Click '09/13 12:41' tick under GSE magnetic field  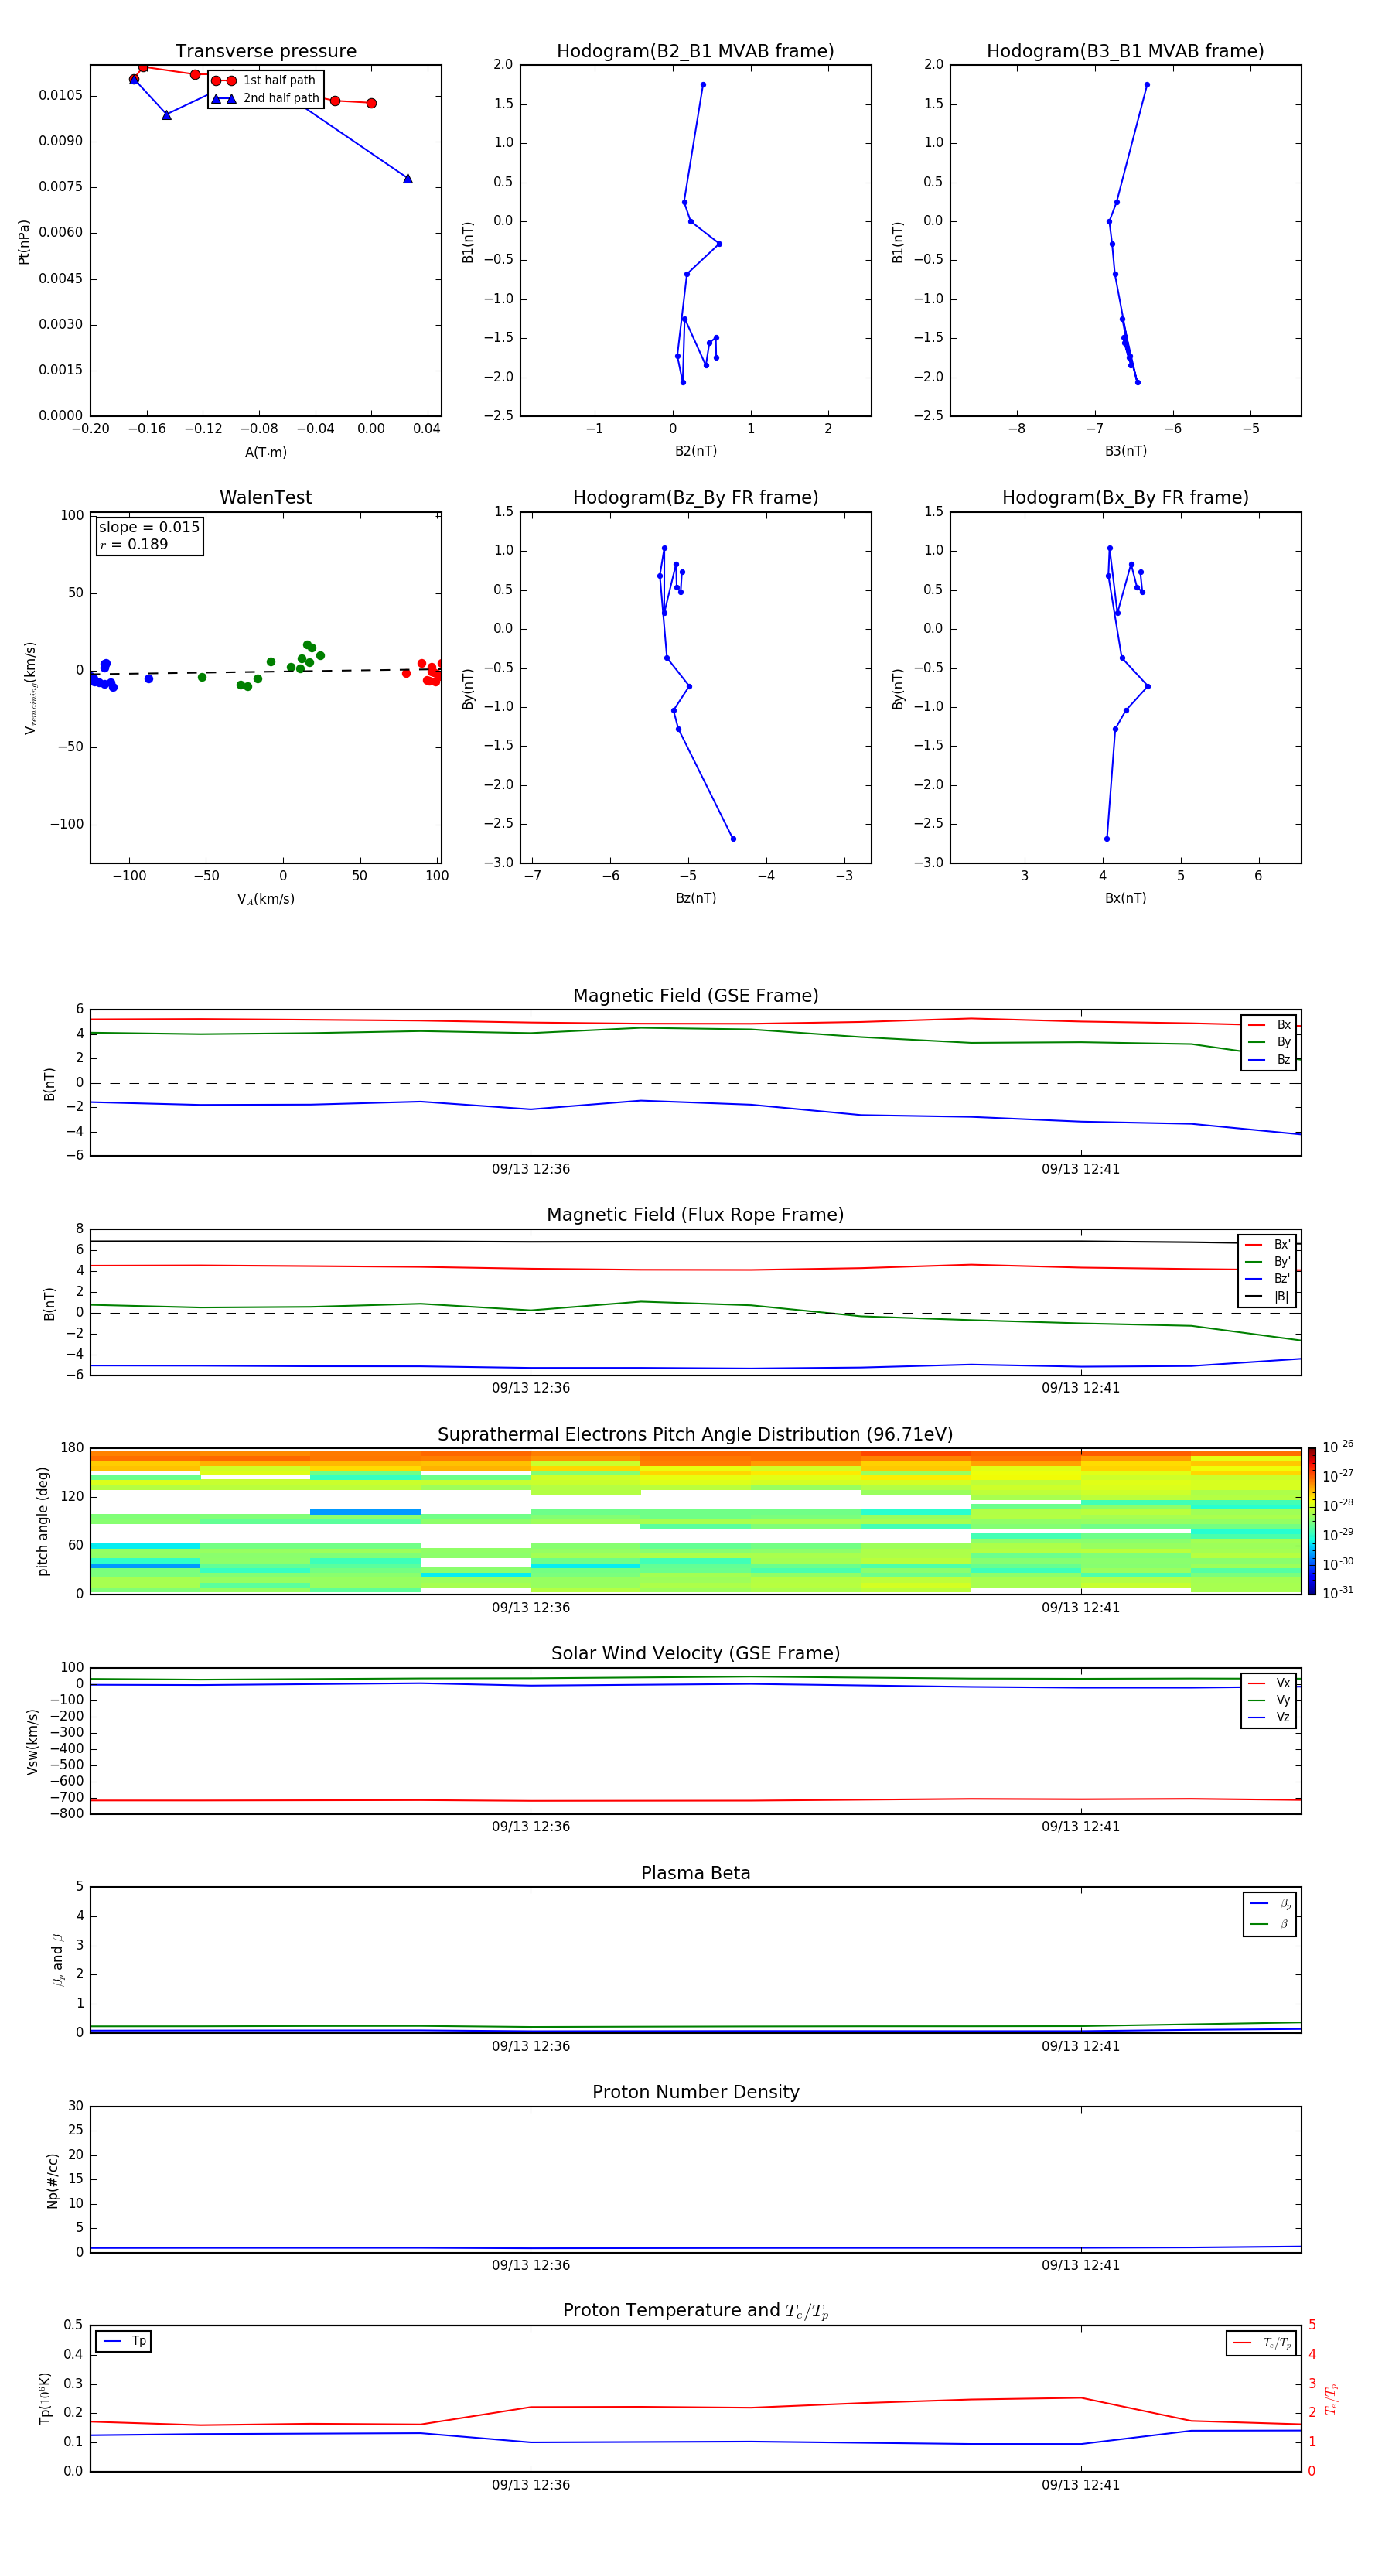(x=1081, y=1170)
